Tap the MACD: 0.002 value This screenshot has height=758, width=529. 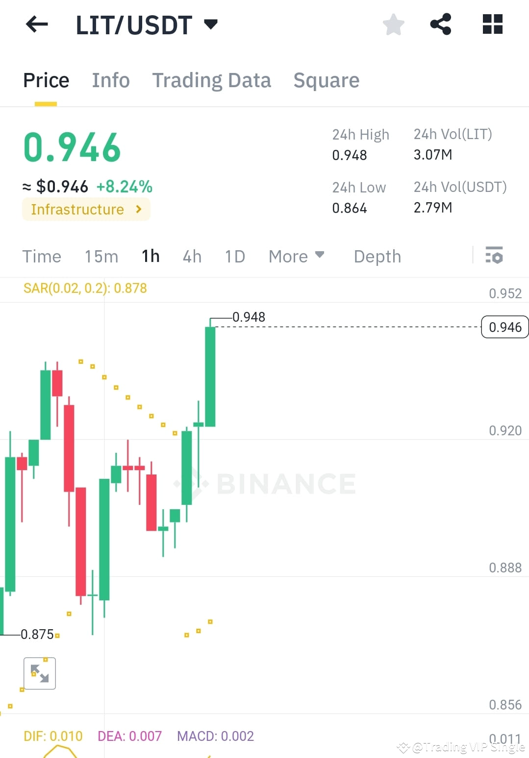(x=215, y=735)
